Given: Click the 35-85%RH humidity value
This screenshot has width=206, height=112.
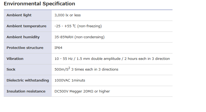Looking at the screenshot, I should point(64,37).
